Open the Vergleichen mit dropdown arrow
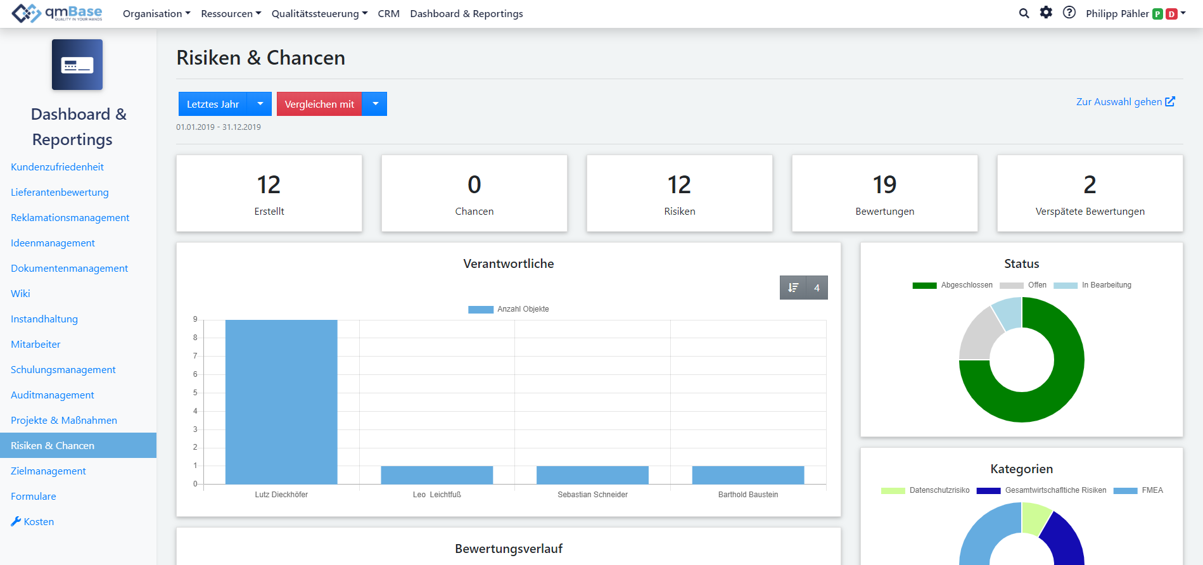This screenshot has height=565, width=1203. click(x=375, y=104)
